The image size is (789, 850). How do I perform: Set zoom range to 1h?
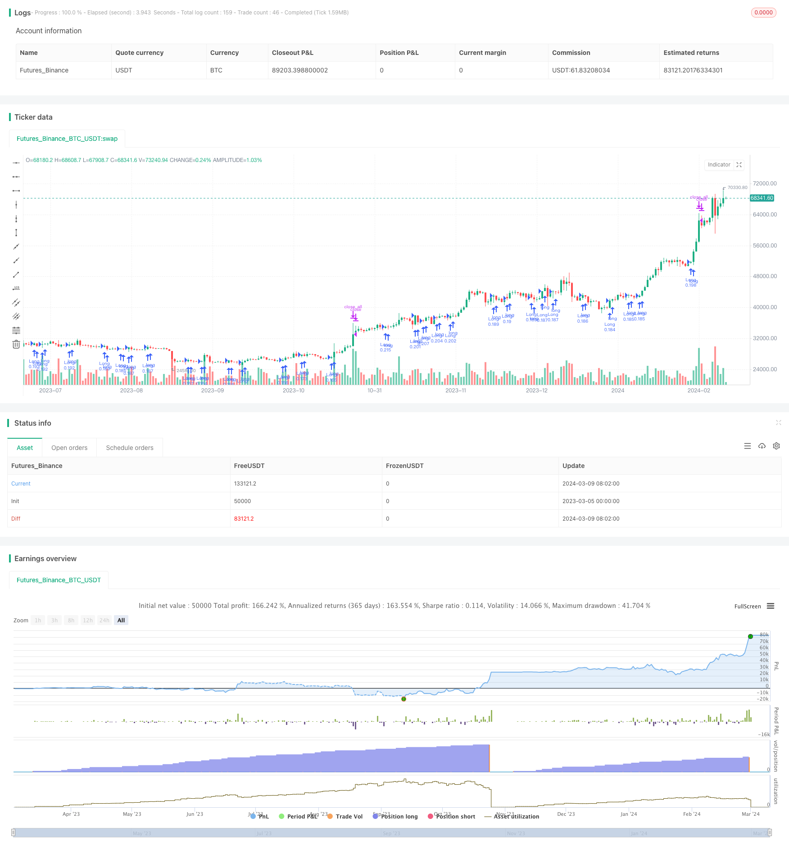38,620
